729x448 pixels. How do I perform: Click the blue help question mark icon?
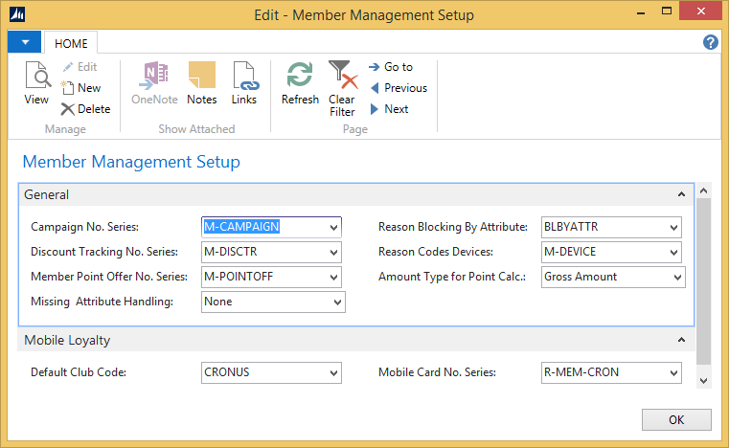click(x=710, y=42)
